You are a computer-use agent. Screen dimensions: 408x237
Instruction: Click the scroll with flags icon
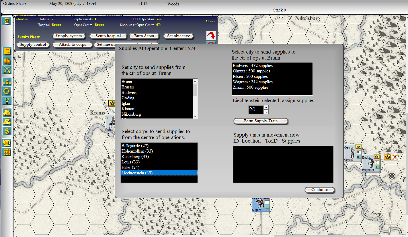7,143
